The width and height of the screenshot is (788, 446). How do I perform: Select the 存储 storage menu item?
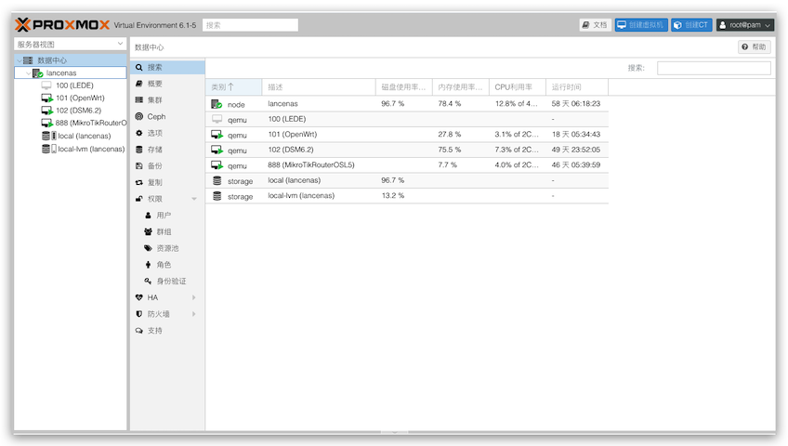(x=154, y=149)
